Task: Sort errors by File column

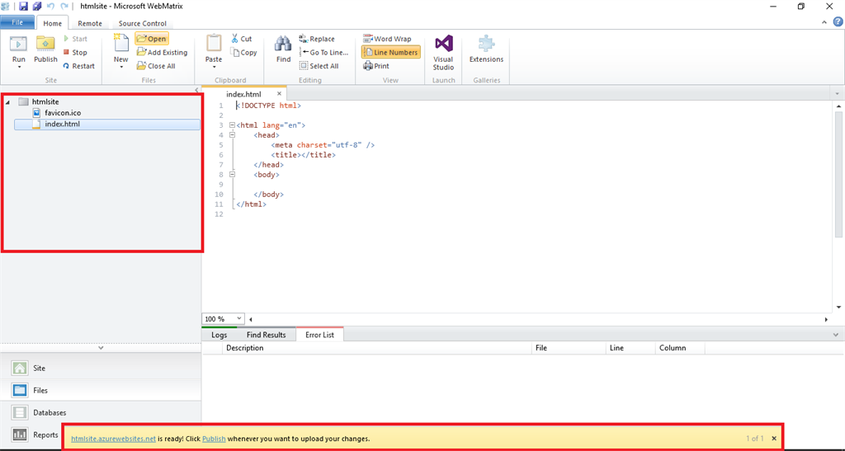Action: point(569,348)
